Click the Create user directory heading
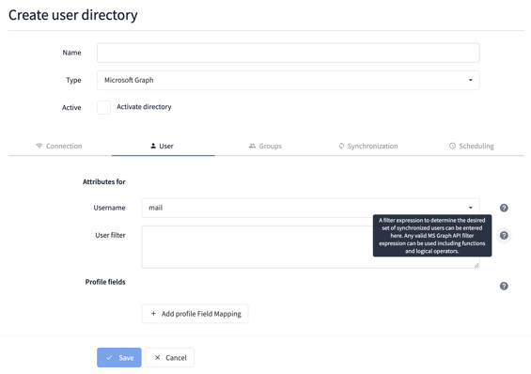Screen dimensions: 531x374 [x=72, y=15]
